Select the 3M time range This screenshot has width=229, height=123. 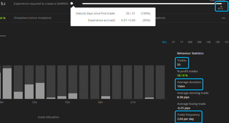coord(199,42)
